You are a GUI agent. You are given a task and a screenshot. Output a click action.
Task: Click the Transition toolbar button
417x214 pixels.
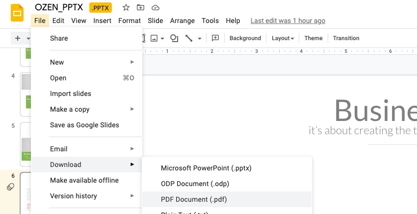pos(346,38)
